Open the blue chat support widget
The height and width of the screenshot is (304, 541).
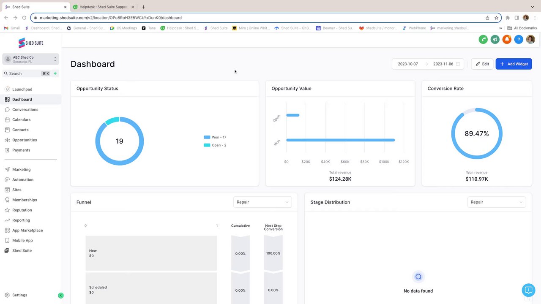pos(528,290)
